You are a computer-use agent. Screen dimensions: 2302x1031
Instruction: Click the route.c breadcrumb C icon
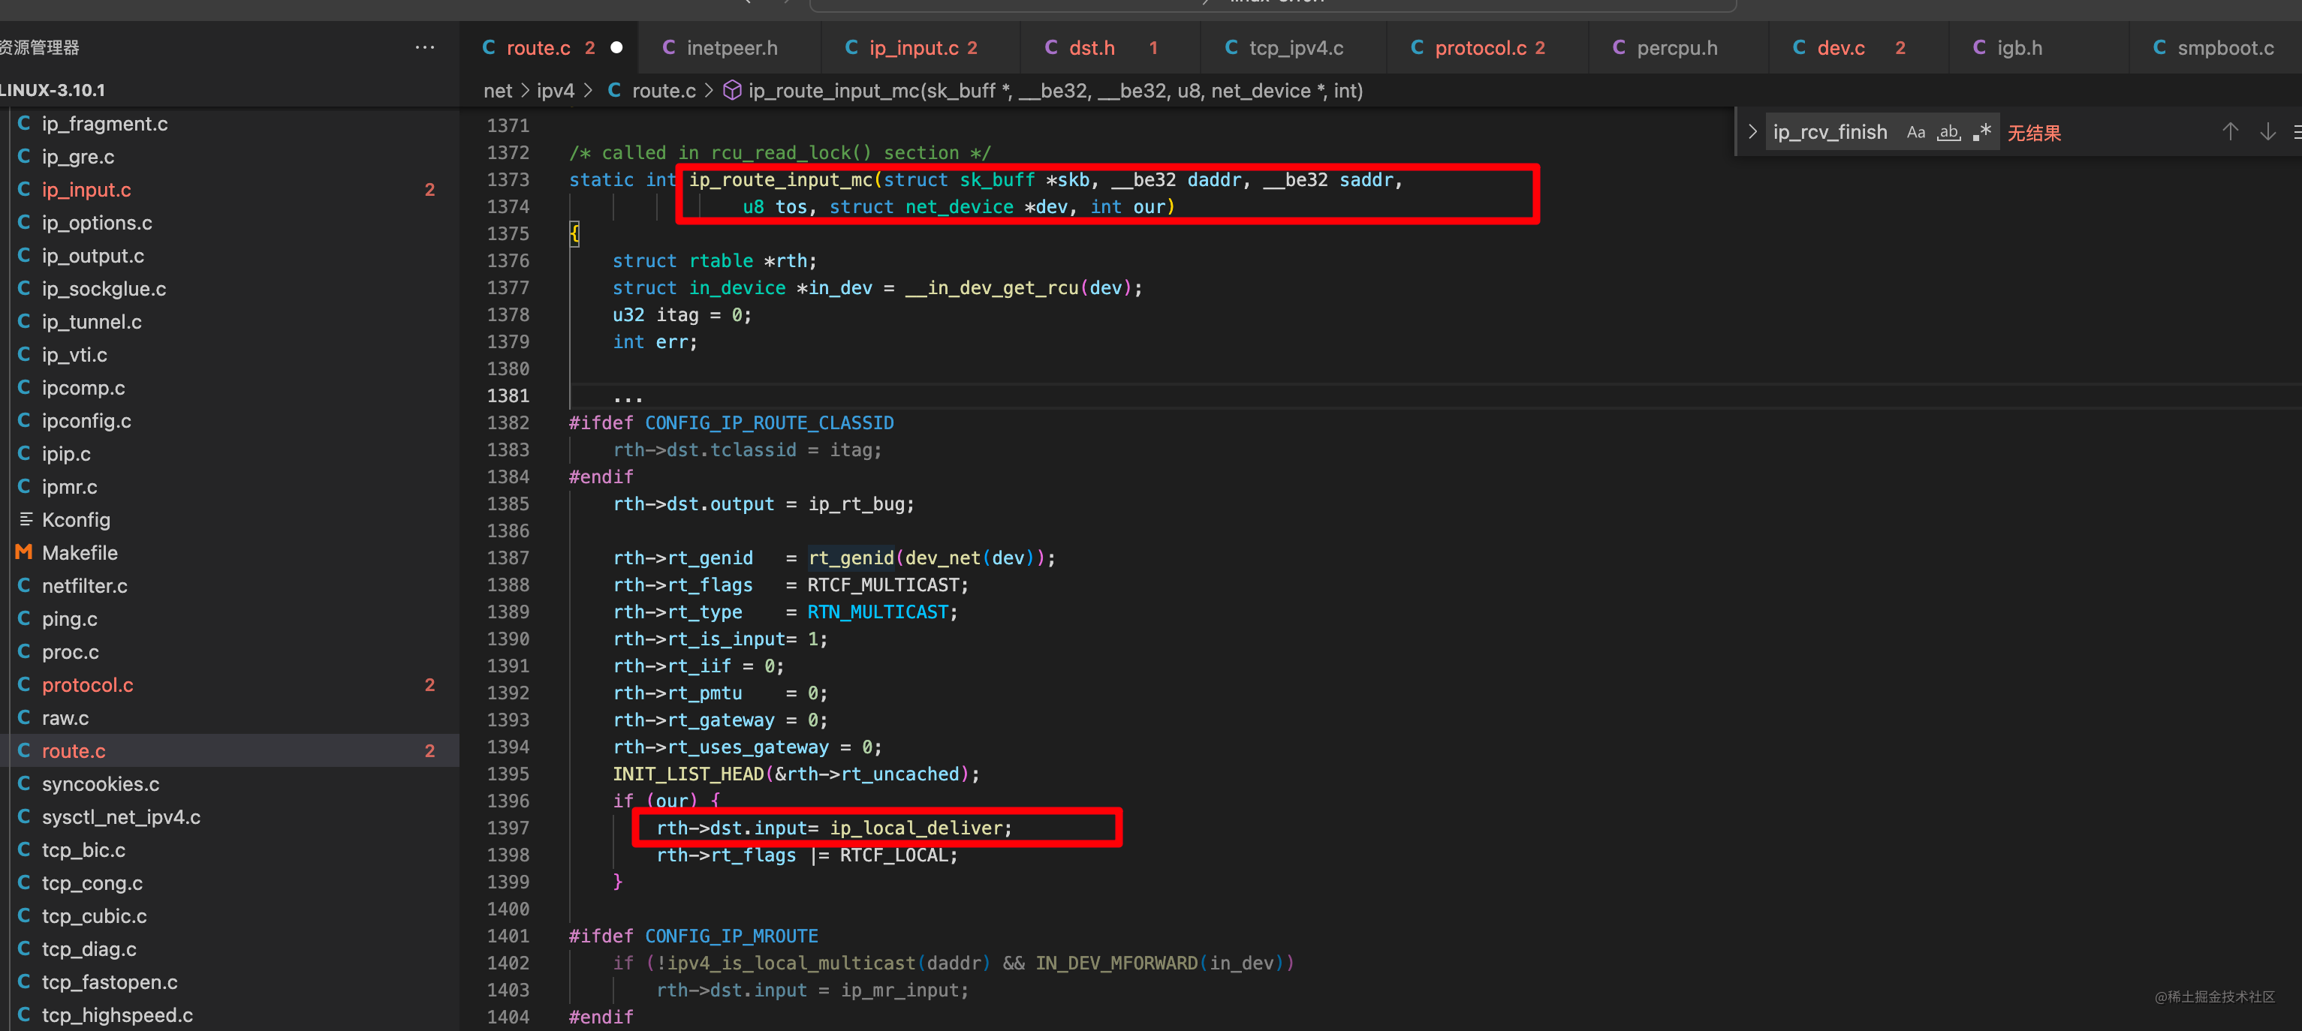point(615,91)
